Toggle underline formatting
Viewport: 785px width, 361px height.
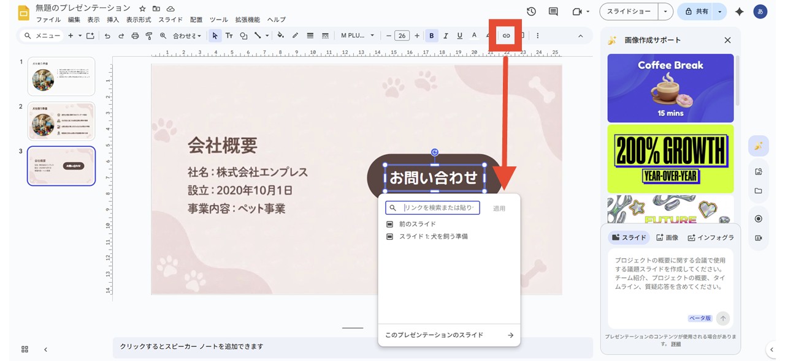[459, 35]
